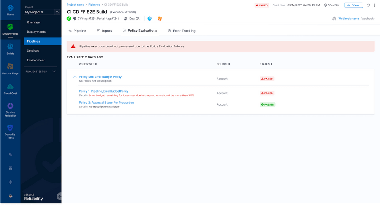Click 'No Policy Set Description' text
Screen dimensions: 380x205
(x=95, y=81)
